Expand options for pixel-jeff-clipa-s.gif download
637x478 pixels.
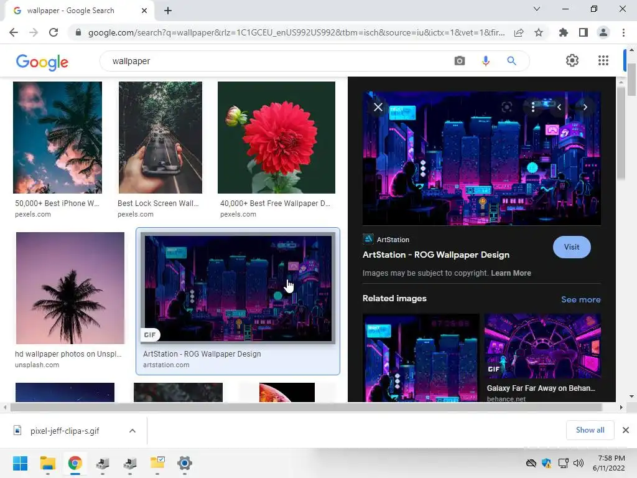click(x=133, y=431)
